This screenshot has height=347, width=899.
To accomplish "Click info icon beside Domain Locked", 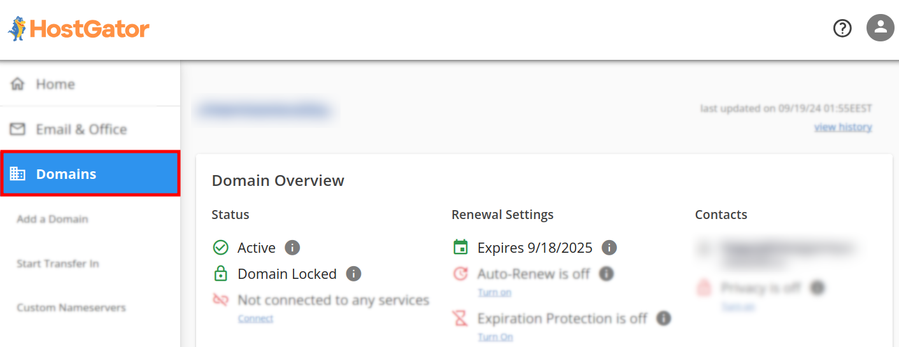I will coord(353,274).
